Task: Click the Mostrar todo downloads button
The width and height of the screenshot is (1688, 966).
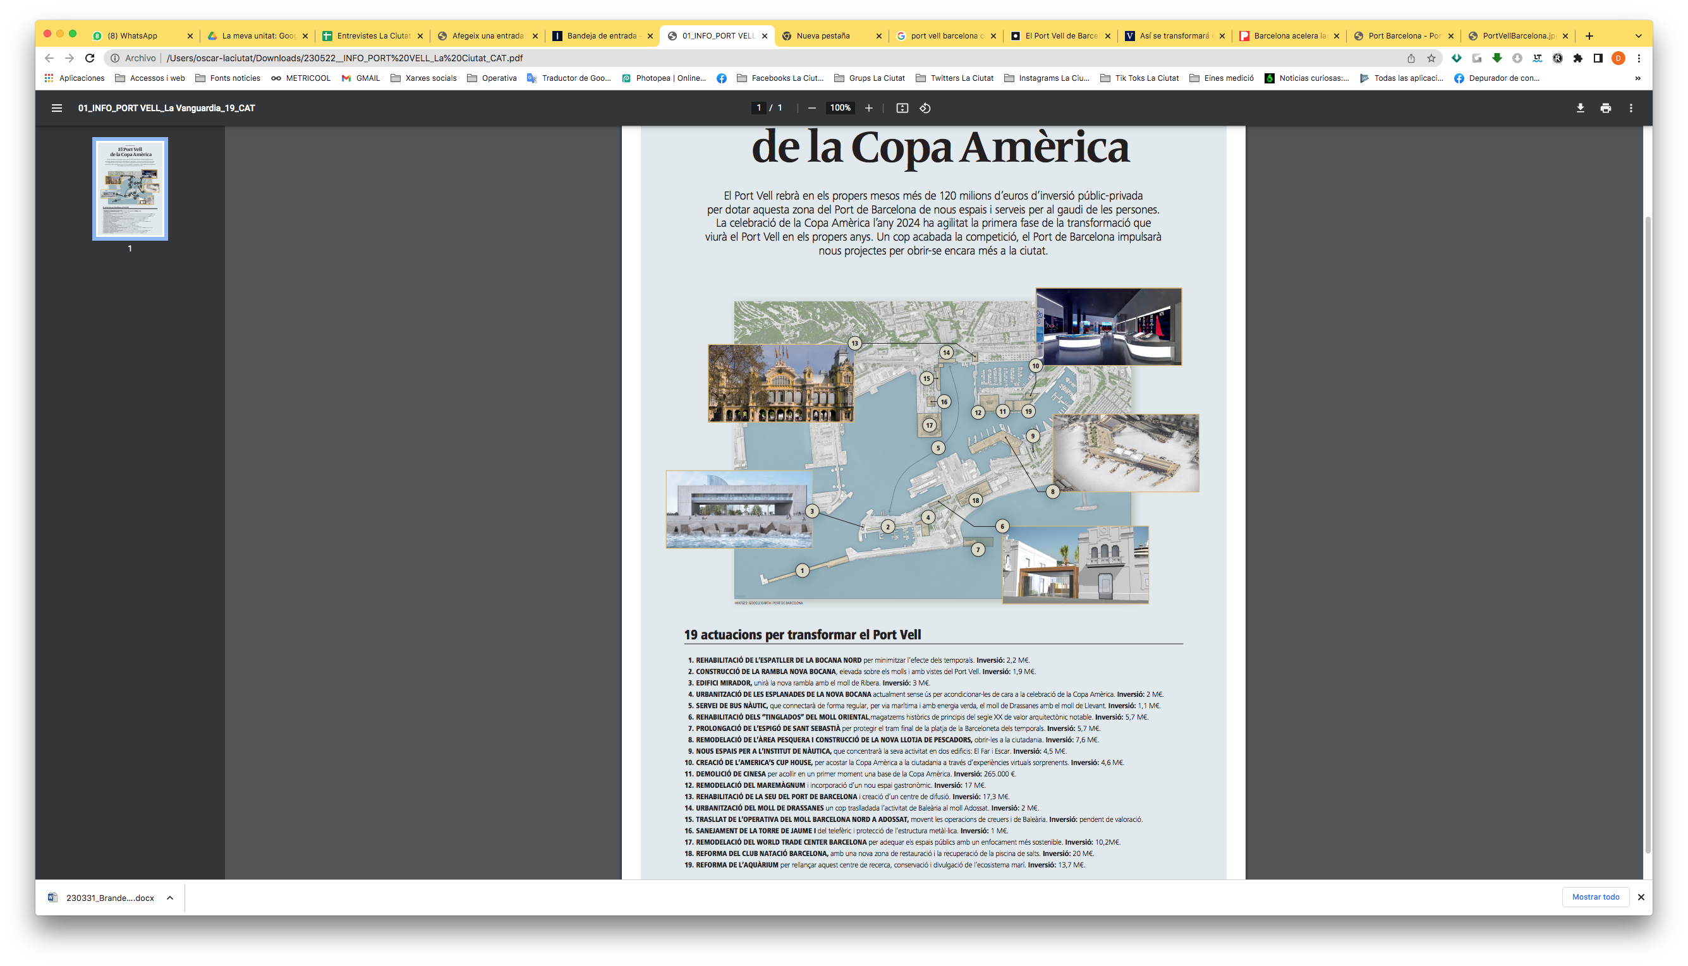Action: point(1595,897)
